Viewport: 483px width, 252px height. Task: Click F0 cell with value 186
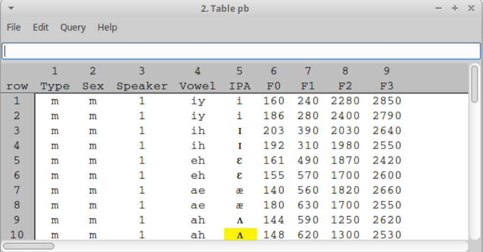273,115
